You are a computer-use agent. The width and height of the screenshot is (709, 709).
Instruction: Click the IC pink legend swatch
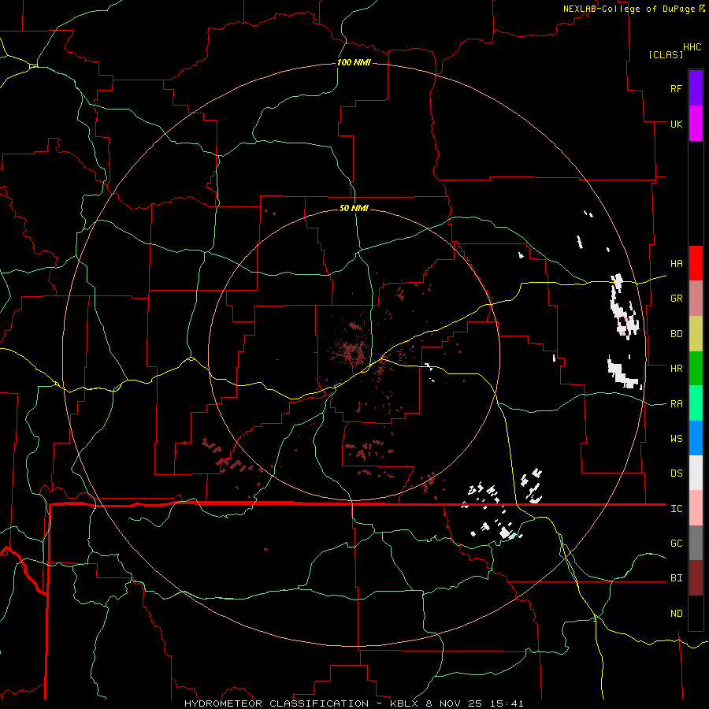tap(696, 508)
